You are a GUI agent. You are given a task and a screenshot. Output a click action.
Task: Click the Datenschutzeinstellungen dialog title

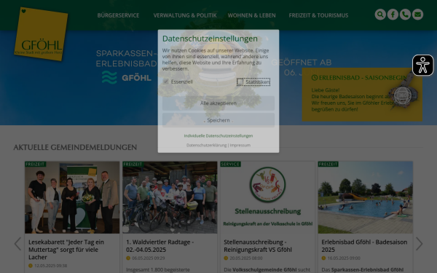pos(210,39)
